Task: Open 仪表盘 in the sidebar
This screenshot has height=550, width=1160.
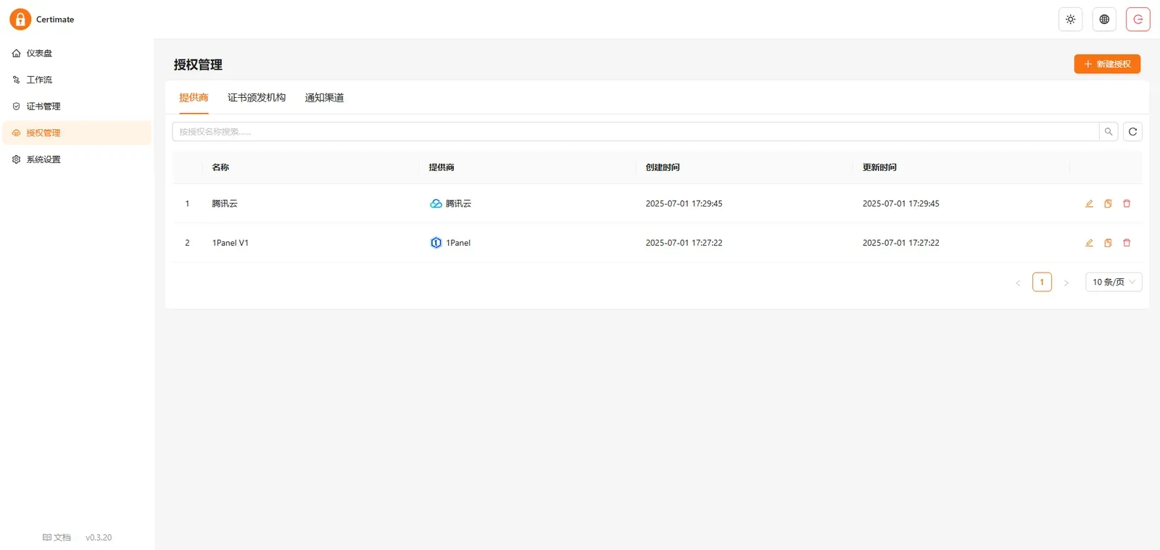Action: point(77,53)
